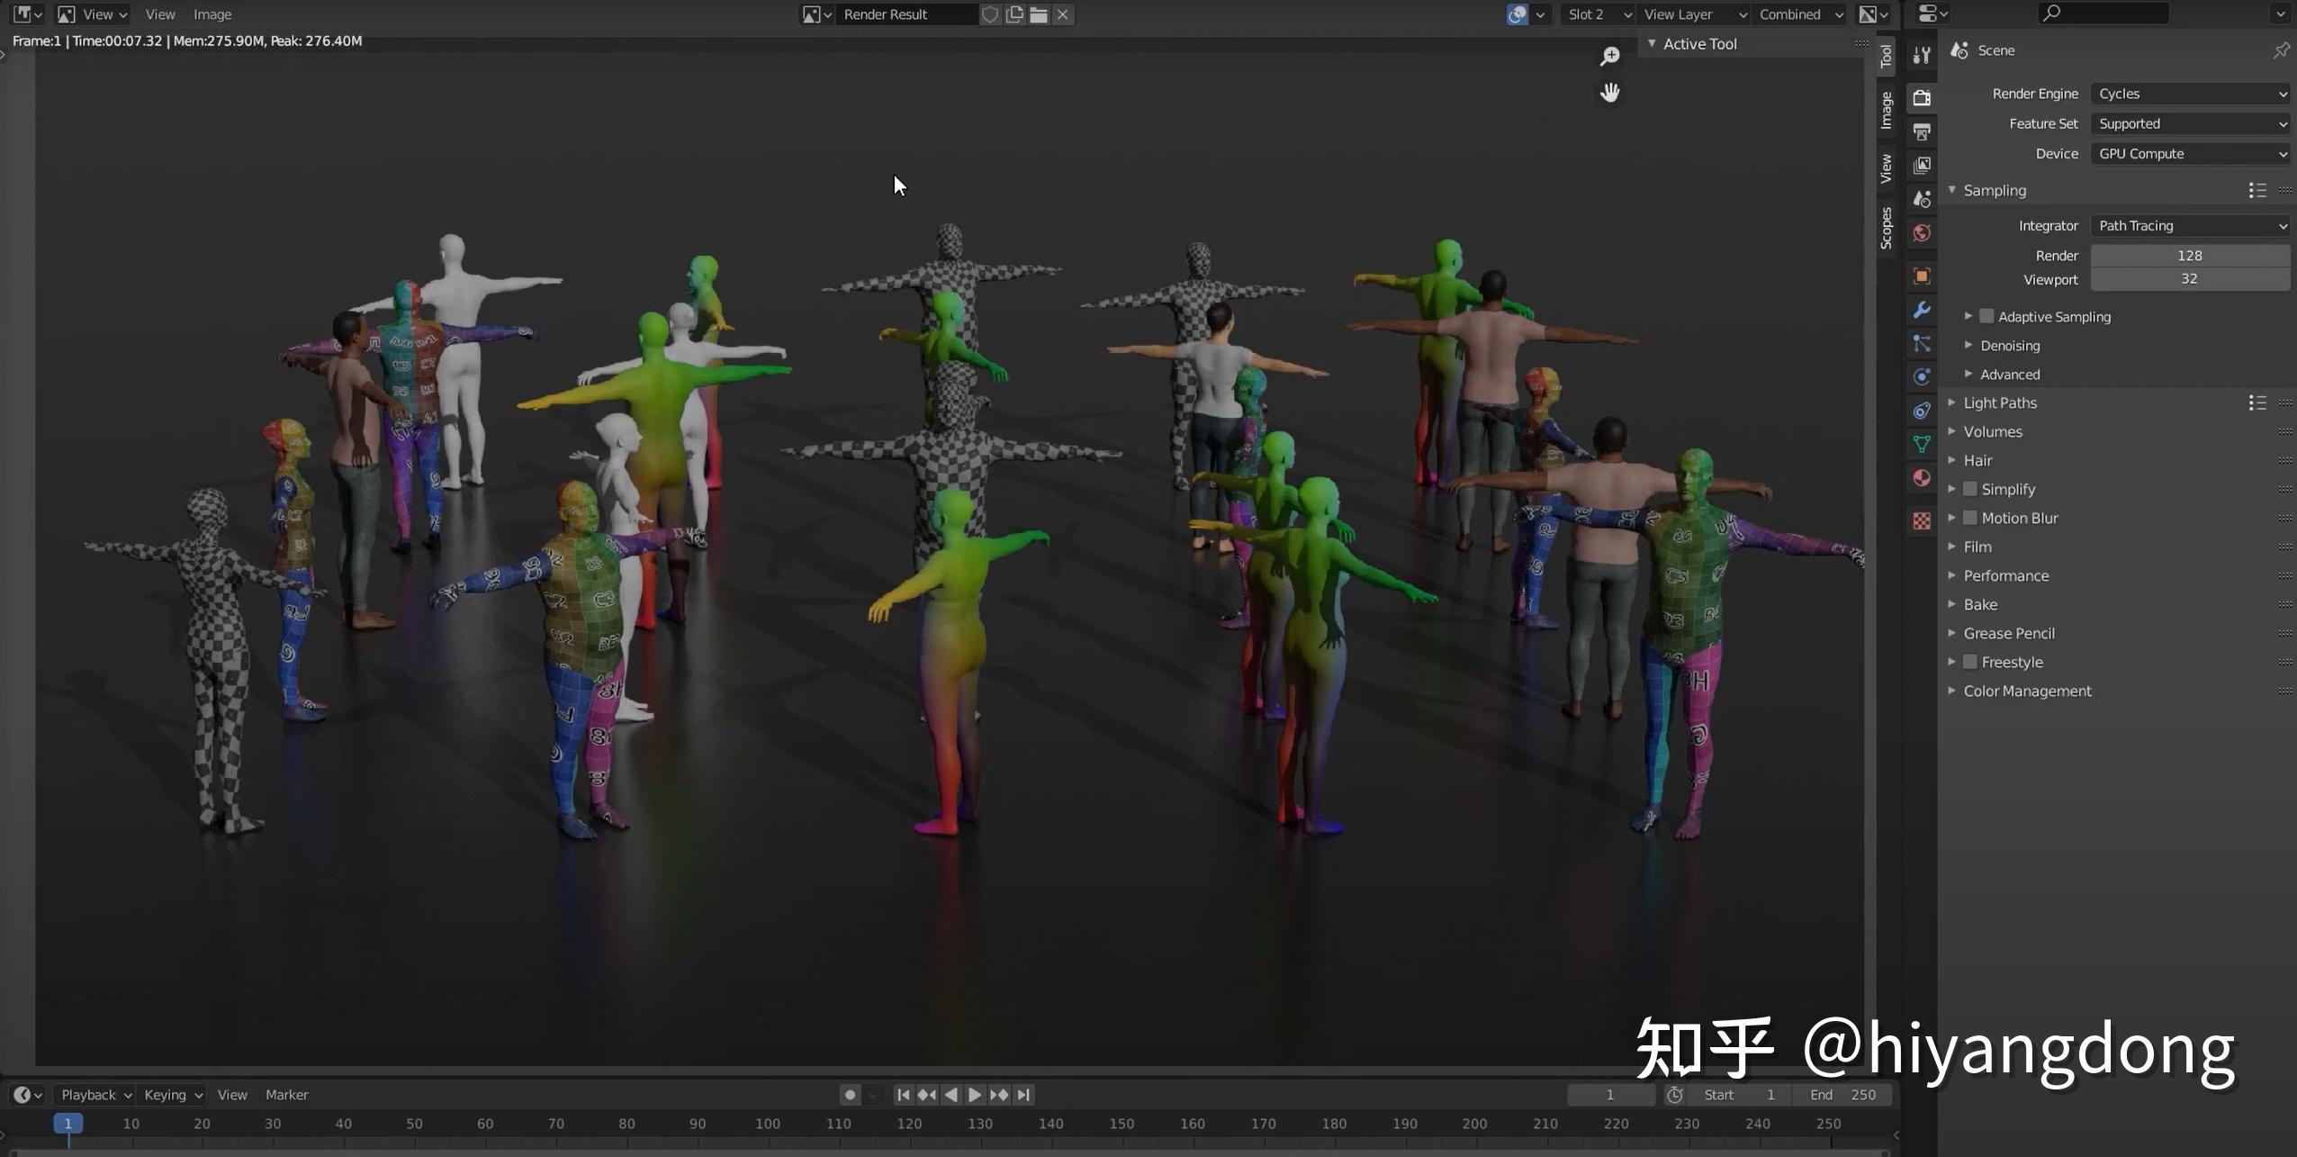Image resolution: width=2297 pixels, height=1157 pixels.
Task: Enable Adaptive Sampling
Action: pos(1985,316)
